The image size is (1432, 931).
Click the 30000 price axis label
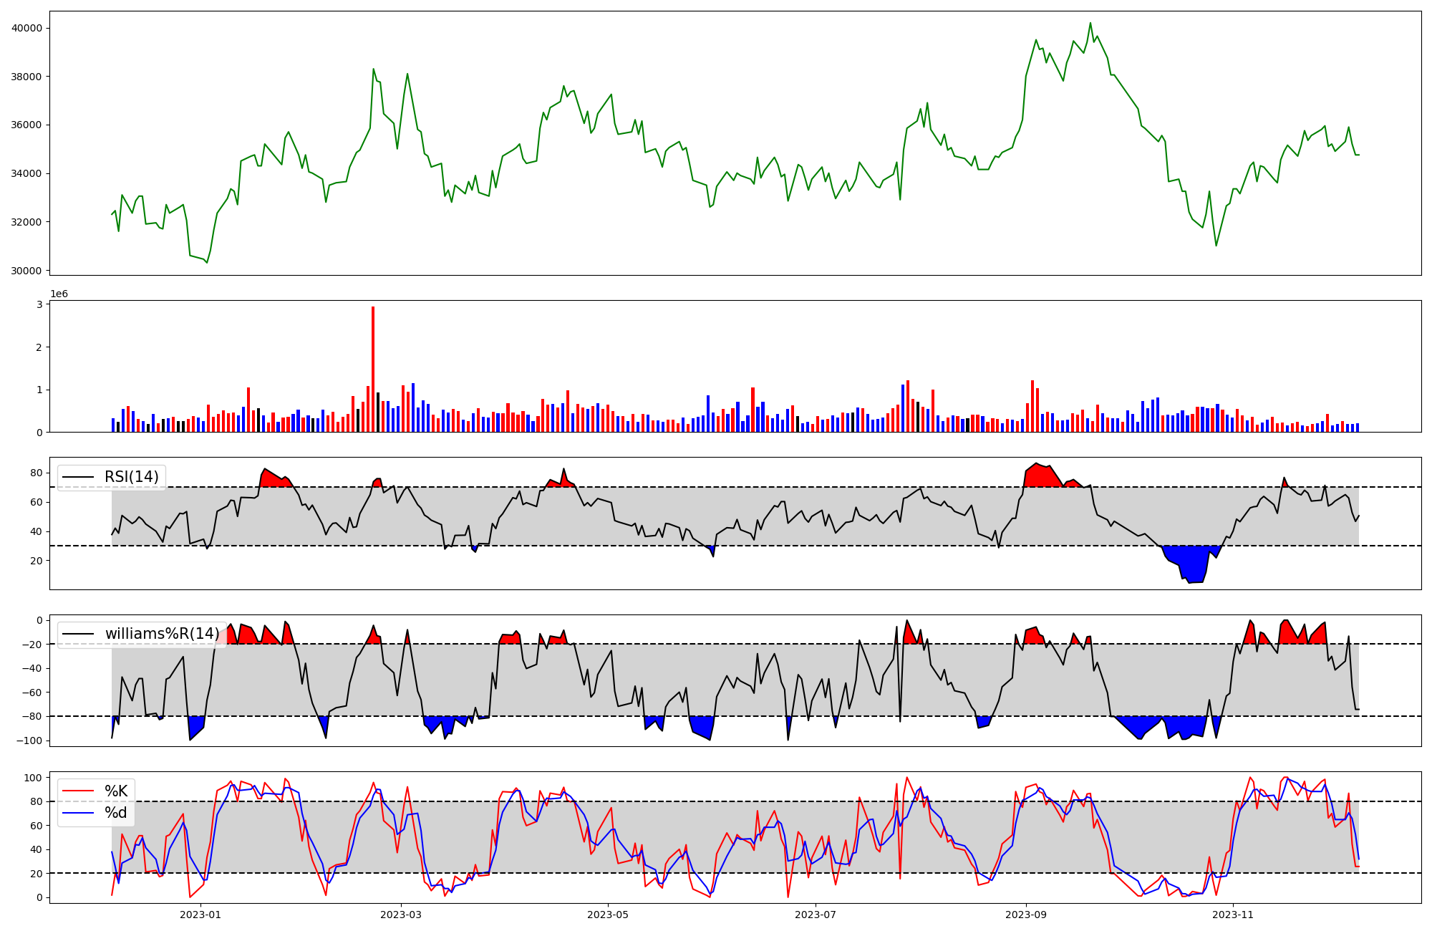click(x=27, y=271)
